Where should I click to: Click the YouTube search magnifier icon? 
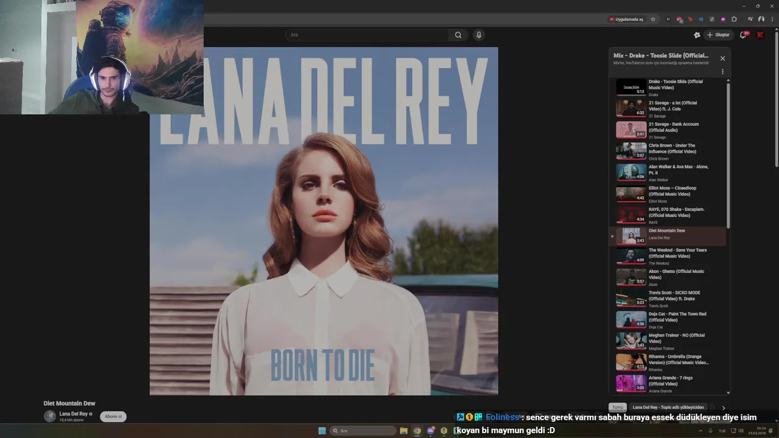pos(458,35)
